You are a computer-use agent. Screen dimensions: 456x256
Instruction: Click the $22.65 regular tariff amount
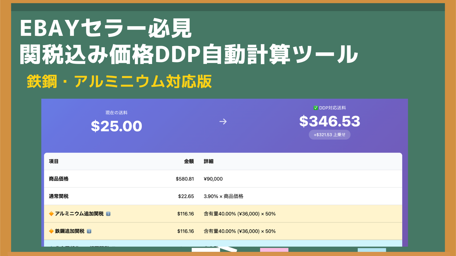[x=186, y=196]
